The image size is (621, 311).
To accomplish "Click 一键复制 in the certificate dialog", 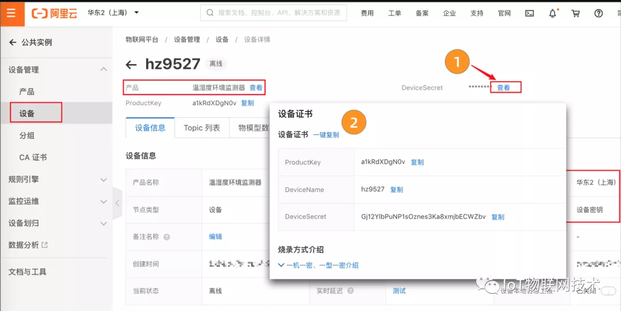I will [326, 135].
